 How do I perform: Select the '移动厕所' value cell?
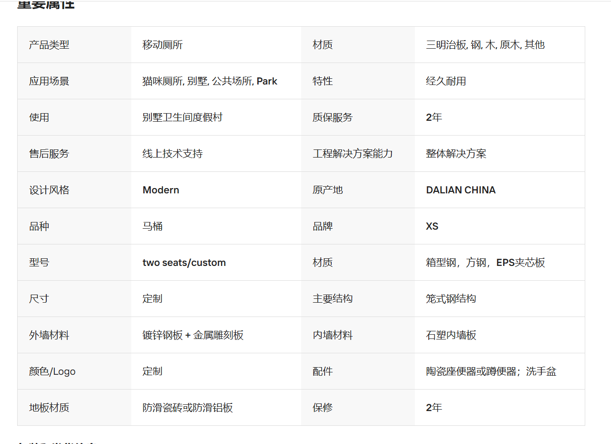(163, 45)
